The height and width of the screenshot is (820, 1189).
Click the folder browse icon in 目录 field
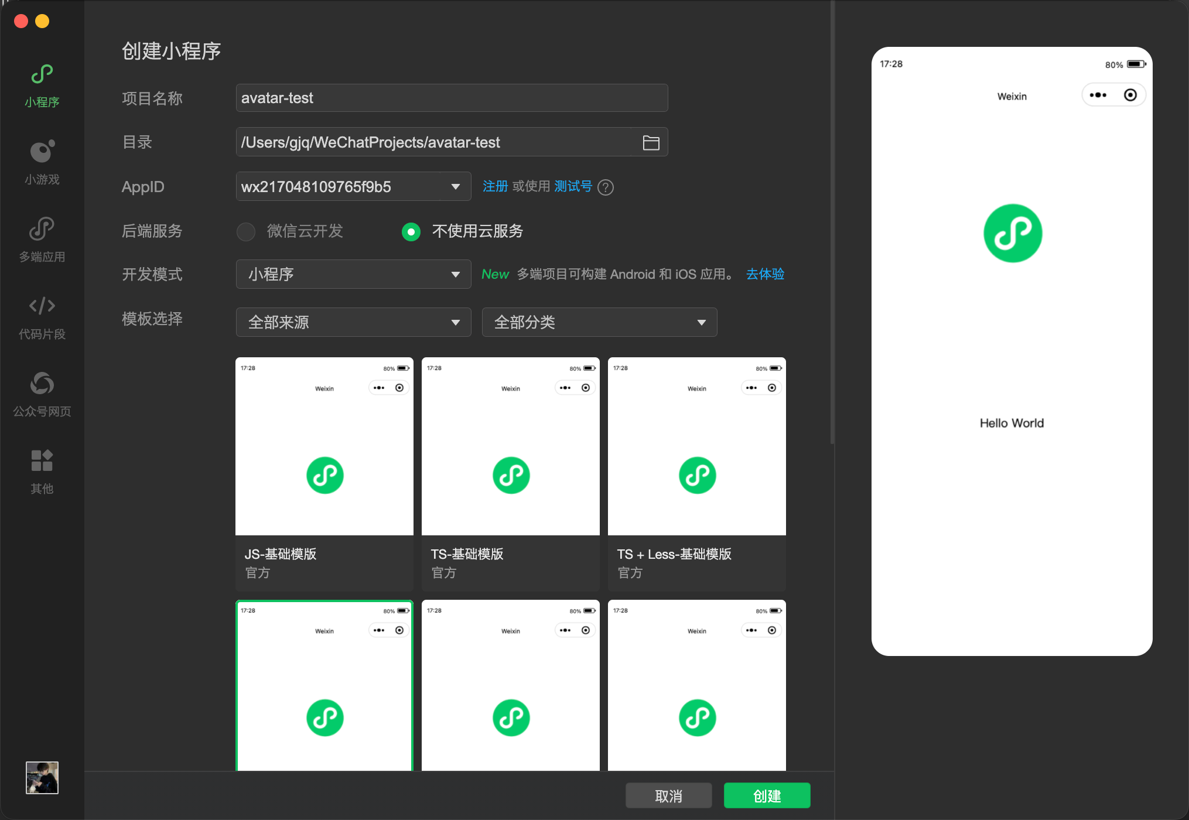(x=651, y=142)
